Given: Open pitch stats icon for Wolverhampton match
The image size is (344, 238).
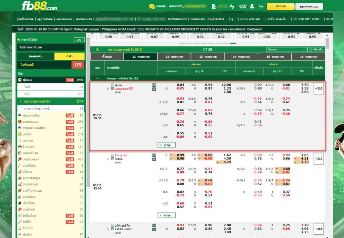Looking at the screenshot, I should point(154,225).
